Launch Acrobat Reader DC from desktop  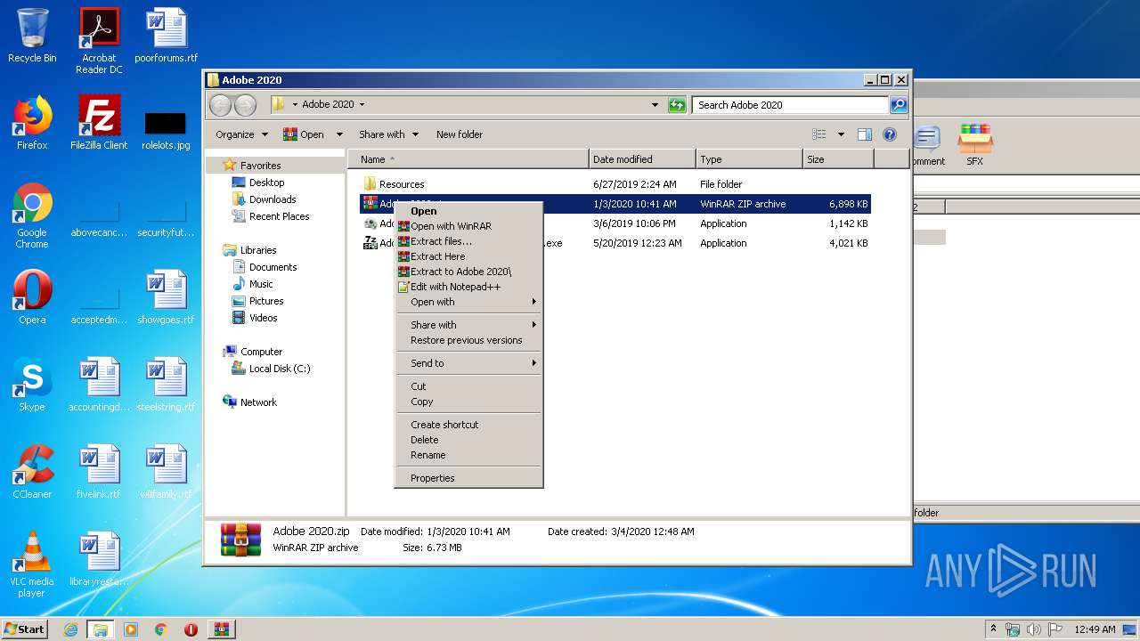click(99, 41)
